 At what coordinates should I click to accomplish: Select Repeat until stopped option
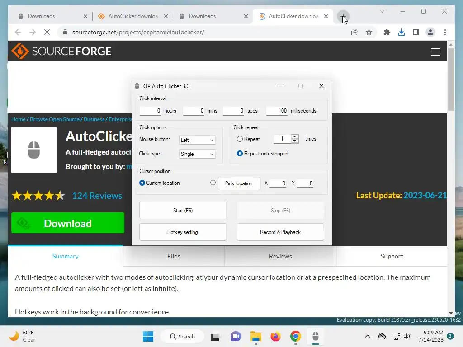click(240, 154)
